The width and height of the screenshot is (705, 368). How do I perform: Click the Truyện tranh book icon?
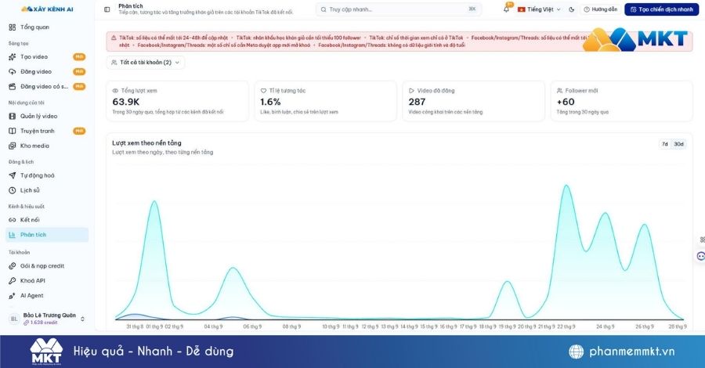pos(12,132)
